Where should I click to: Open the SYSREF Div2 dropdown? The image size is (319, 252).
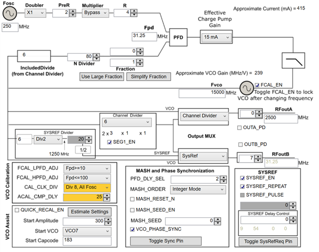(48, 139)
